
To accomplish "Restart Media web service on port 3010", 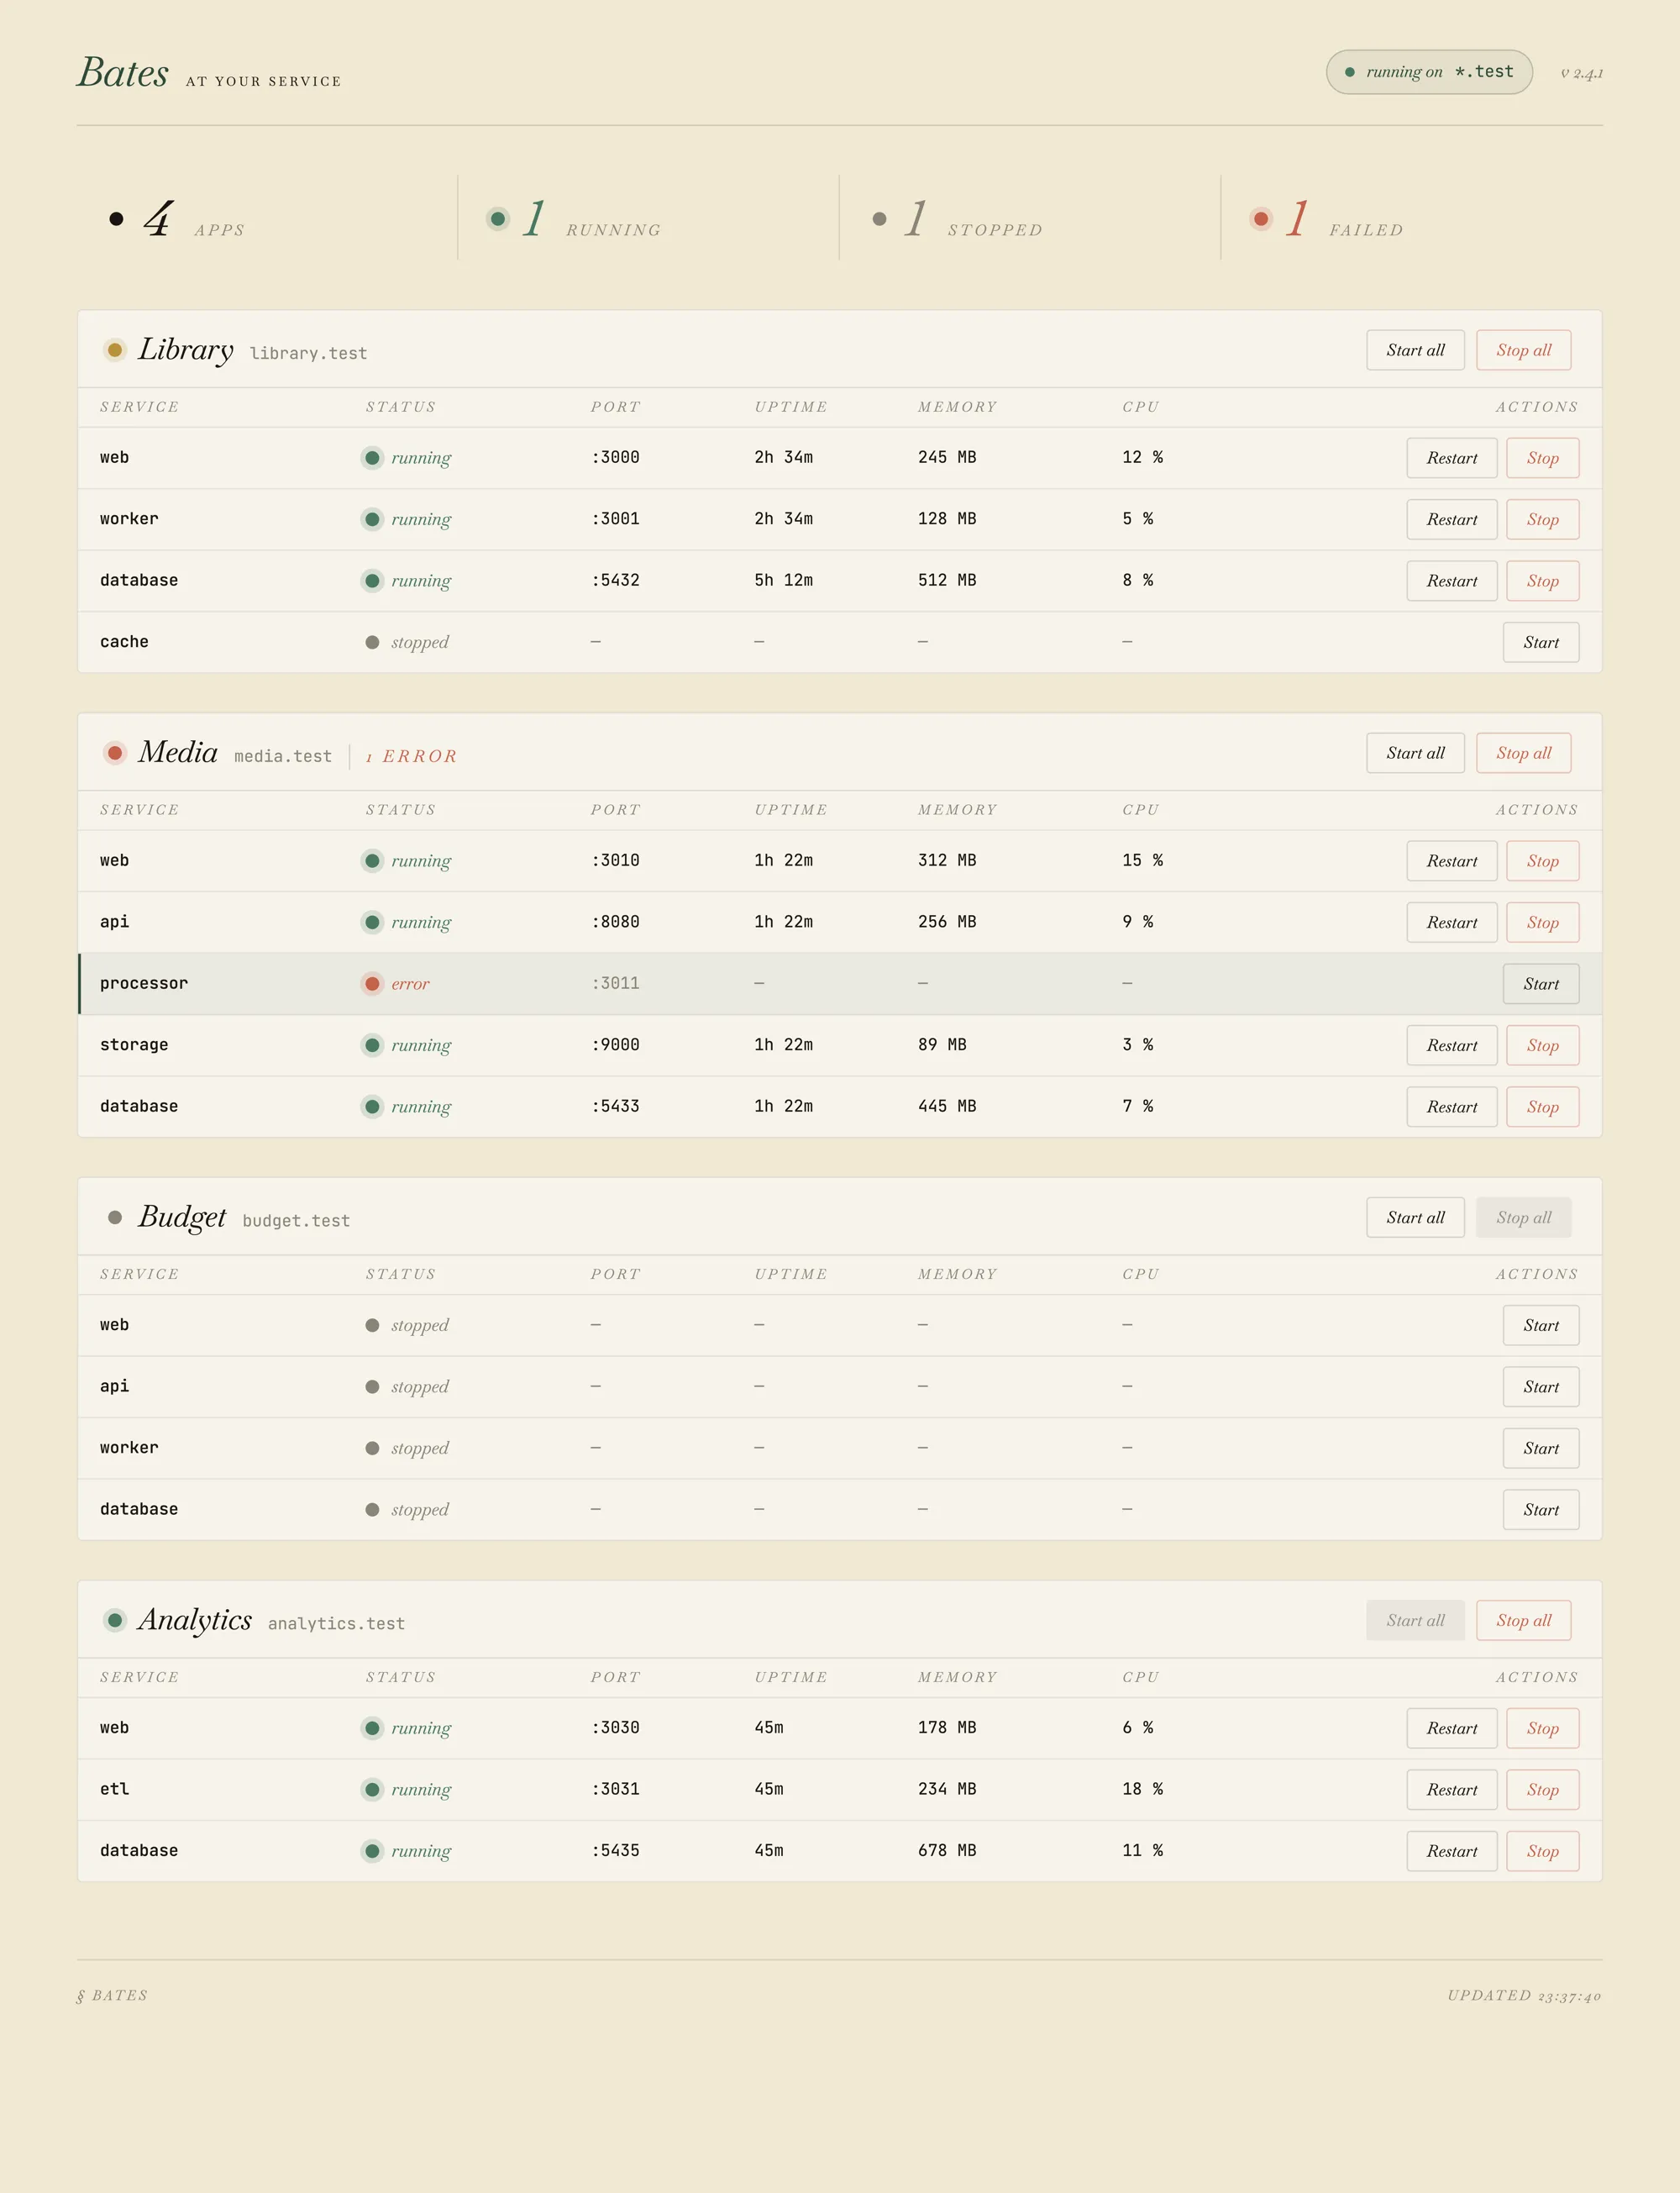I will coord(1451,861).
